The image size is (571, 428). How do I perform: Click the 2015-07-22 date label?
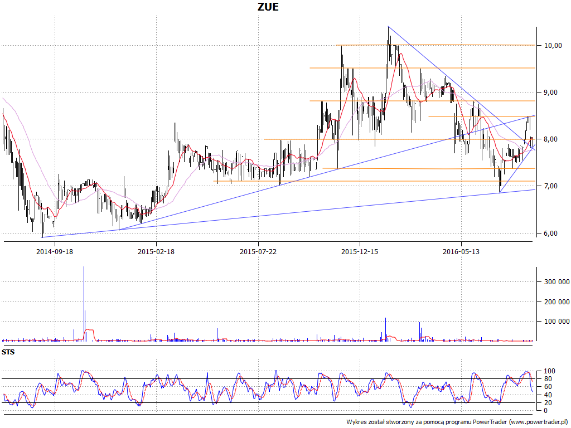point(258,251)
